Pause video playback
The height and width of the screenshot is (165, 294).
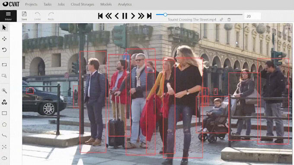coord(125,16)
